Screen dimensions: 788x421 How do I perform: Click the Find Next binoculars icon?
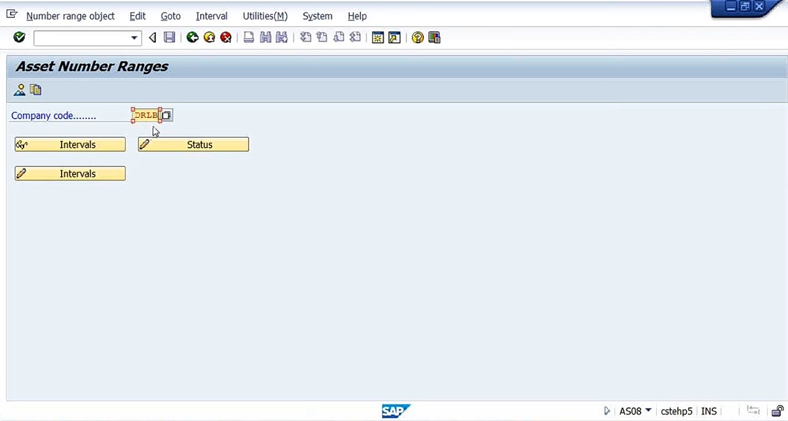click(282, 38)
